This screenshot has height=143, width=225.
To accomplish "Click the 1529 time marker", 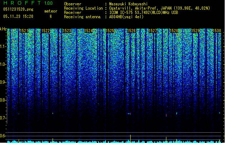I will pos(196,31).
